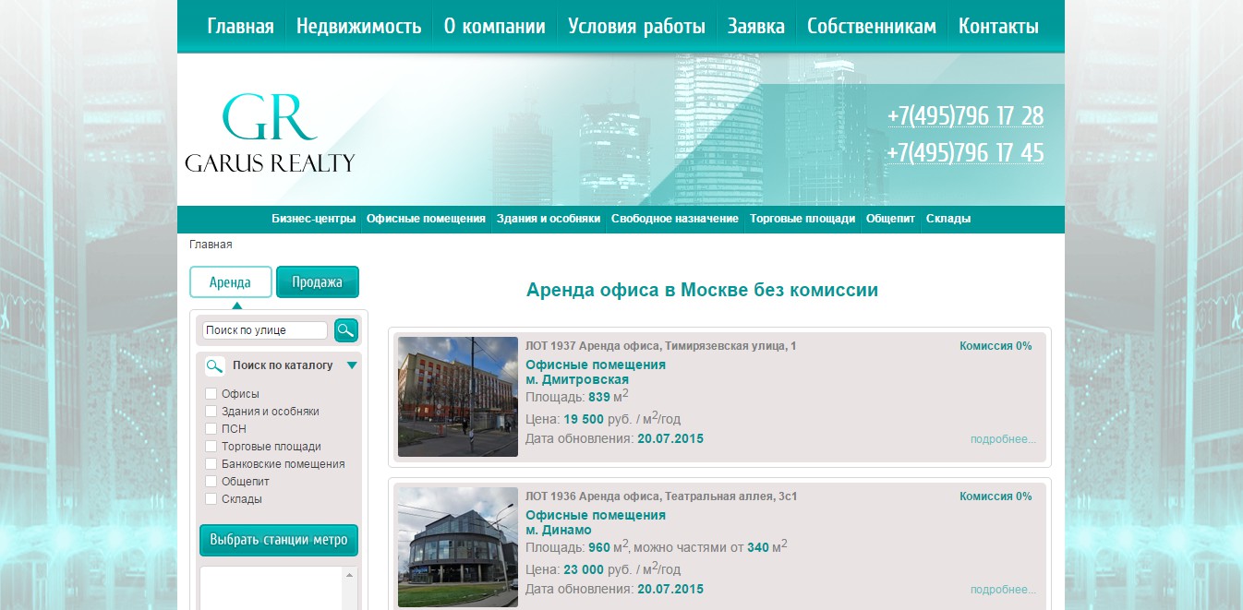Click Комиссия 0% label on ЛОТ 1936

[x=996, y=496]
